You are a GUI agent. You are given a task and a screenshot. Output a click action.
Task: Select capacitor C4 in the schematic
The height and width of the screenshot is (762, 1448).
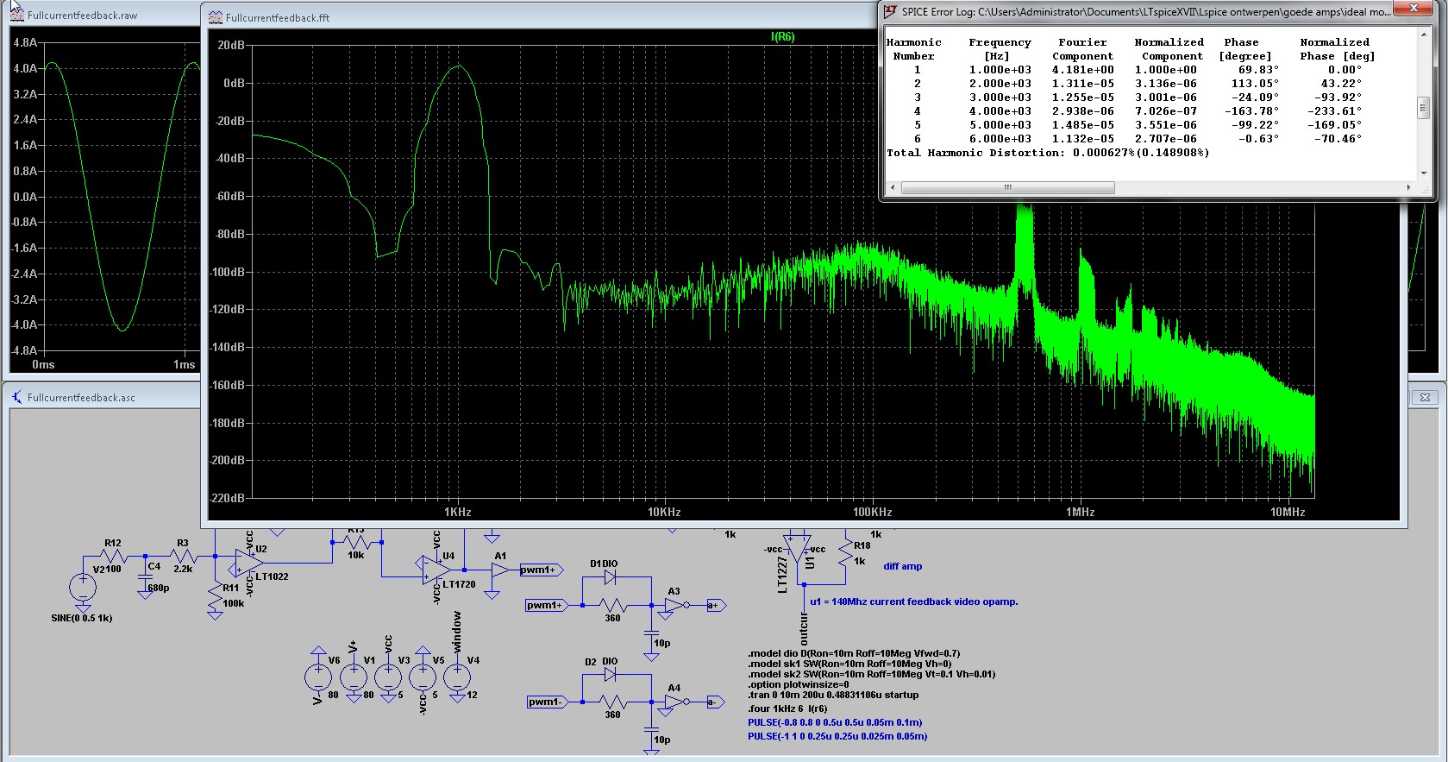point(145,577)
